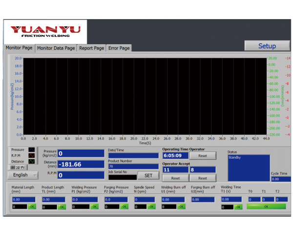This screenshot has height=235, width=293.
Task: Click the Pressure plot legend icon
Action: coord(32,150)
